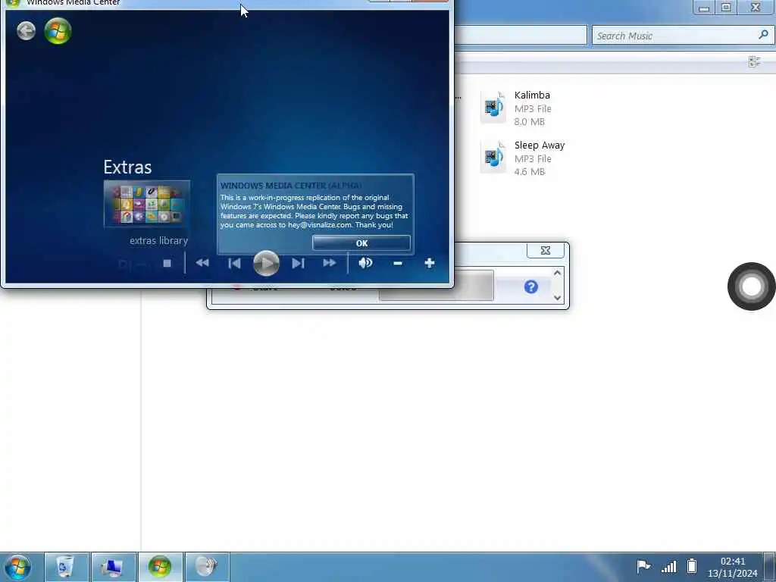Screen dimensions: 776x582
Task: Open the clock showing 02:41
Action: click(733, 567)
